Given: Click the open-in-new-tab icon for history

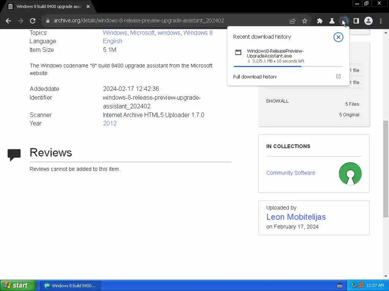Looking at the screenshot, I should coord(338,76).
